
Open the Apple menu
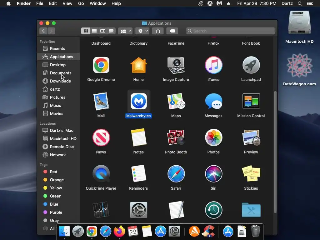pos(8,3)
